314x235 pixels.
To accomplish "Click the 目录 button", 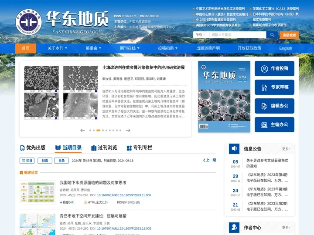I will point(61,161).
